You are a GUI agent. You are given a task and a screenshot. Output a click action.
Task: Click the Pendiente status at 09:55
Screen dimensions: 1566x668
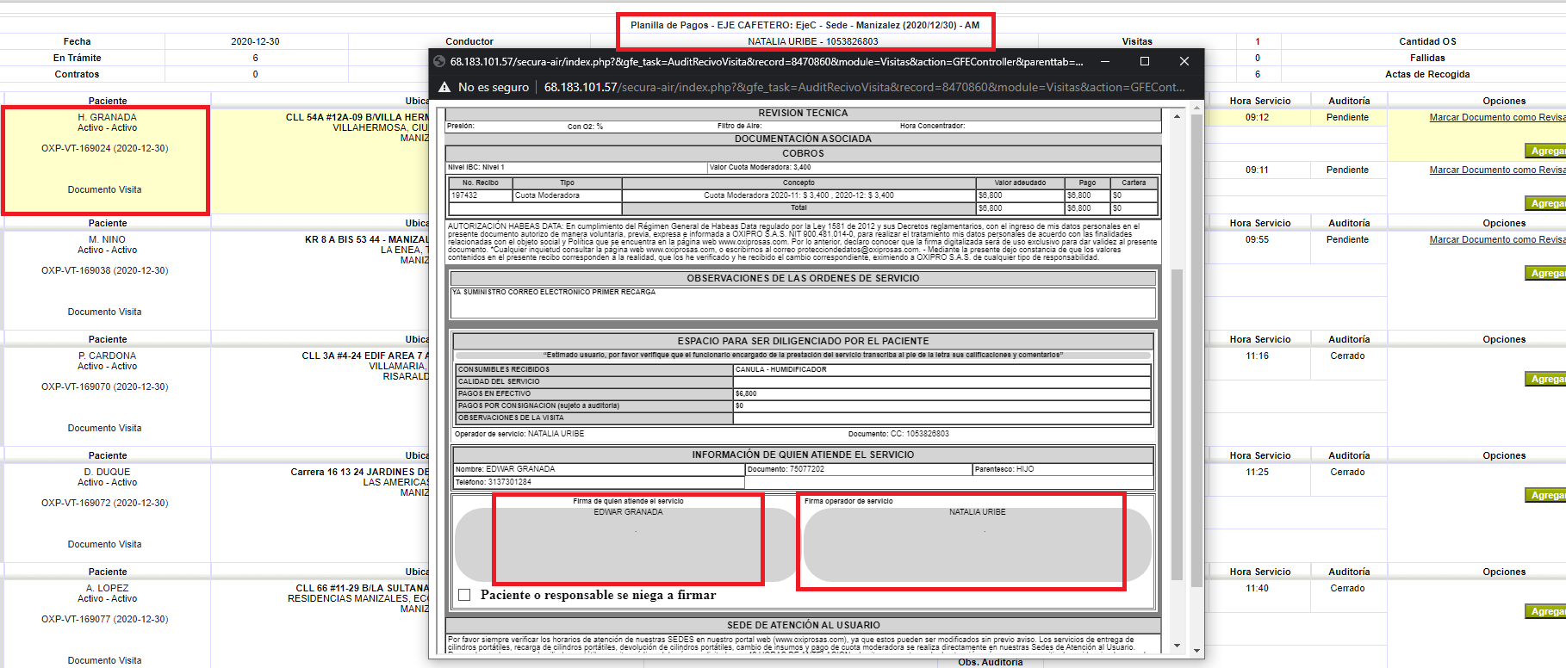tap(1347, 239)
